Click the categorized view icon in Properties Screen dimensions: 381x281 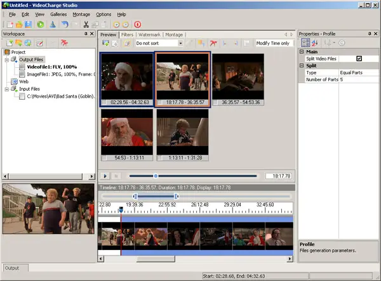[305, 43]
